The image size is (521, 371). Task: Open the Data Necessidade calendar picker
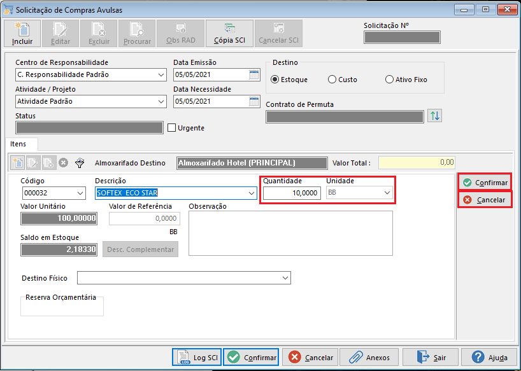click(254, 102)
